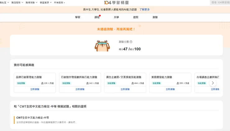Click people icon beside 464 人測過
Screen dimensions: 230x131
133,83
